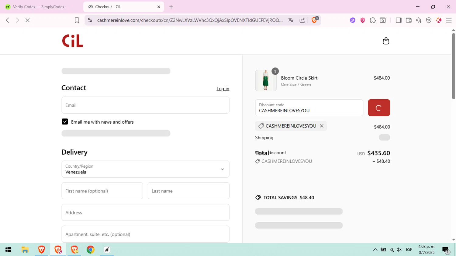Click the address bar URL
The width and height of the screenshot is (456, 256).
[190, 20]
